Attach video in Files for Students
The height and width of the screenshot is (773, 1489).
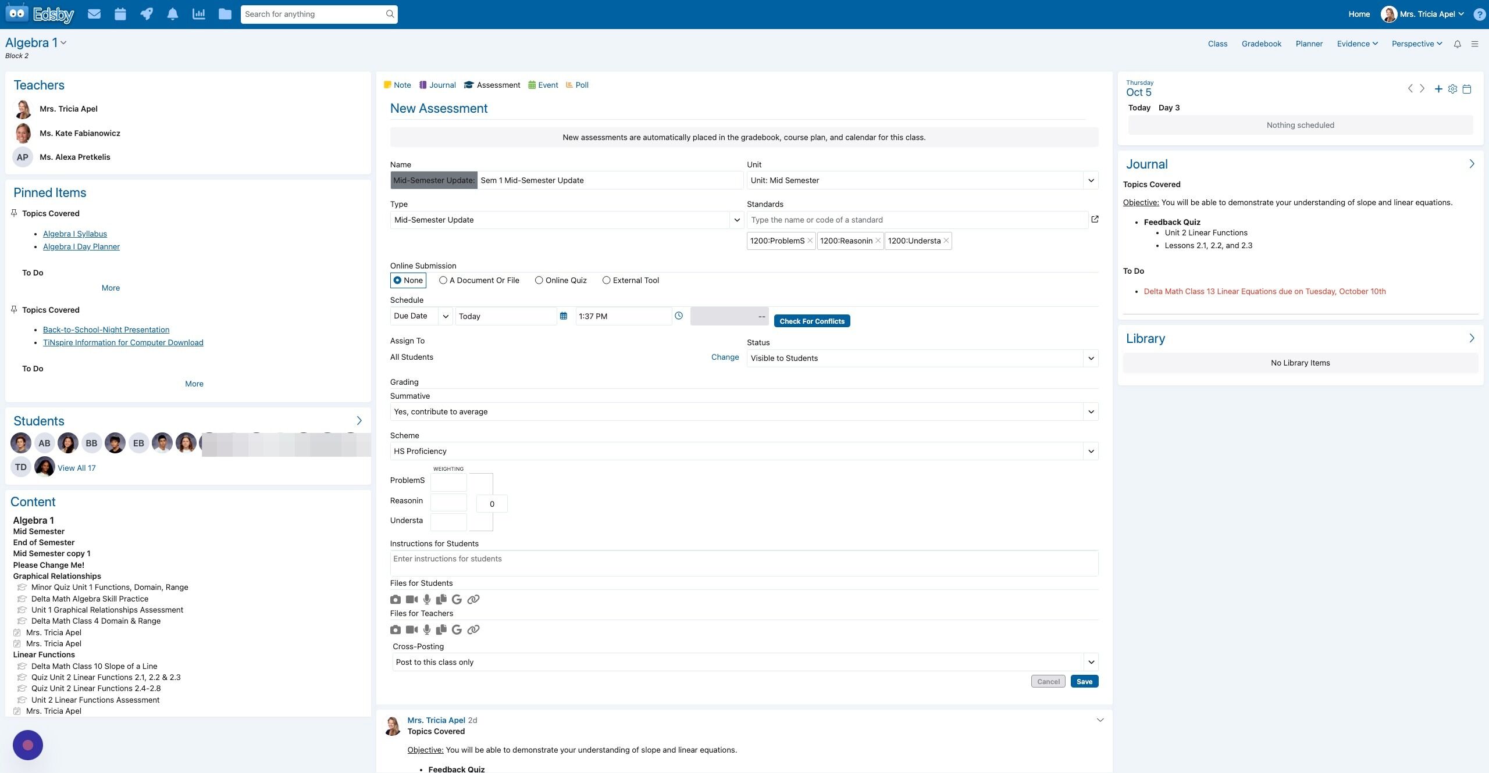412,599
